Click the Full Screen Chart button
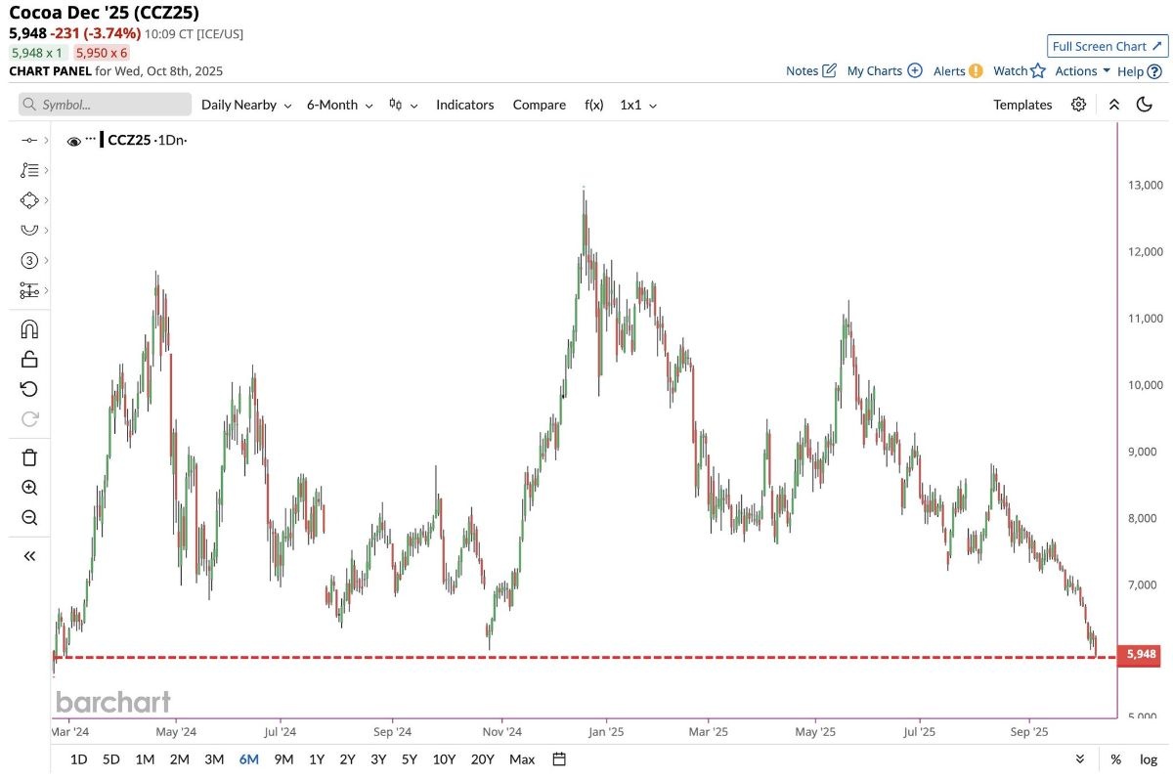 [x=1107, y=46]
